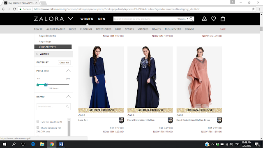
Task: Open Raya Bottoms category
Action: point(47,36)
